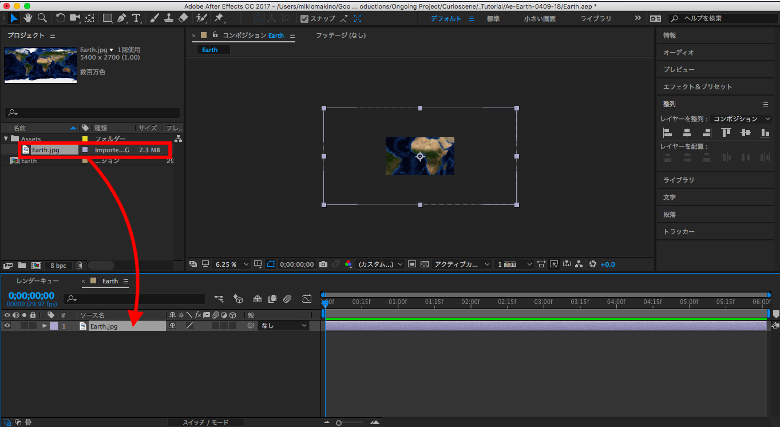Screen dimensions: 780x427
Task: Toggle the transparency grid in viewer
Action: [x=424, y=264]
